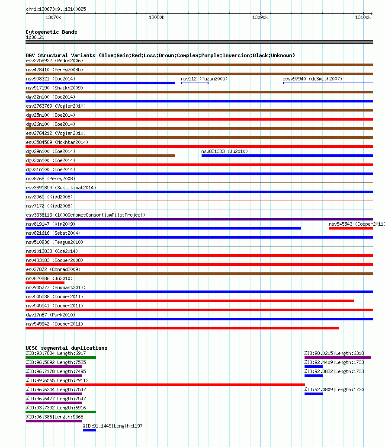Image resolution: width=385 pixels, height=447 pixels.
Task: Select nsv517190 (Shaikh2009) variant
Action: 55,88
